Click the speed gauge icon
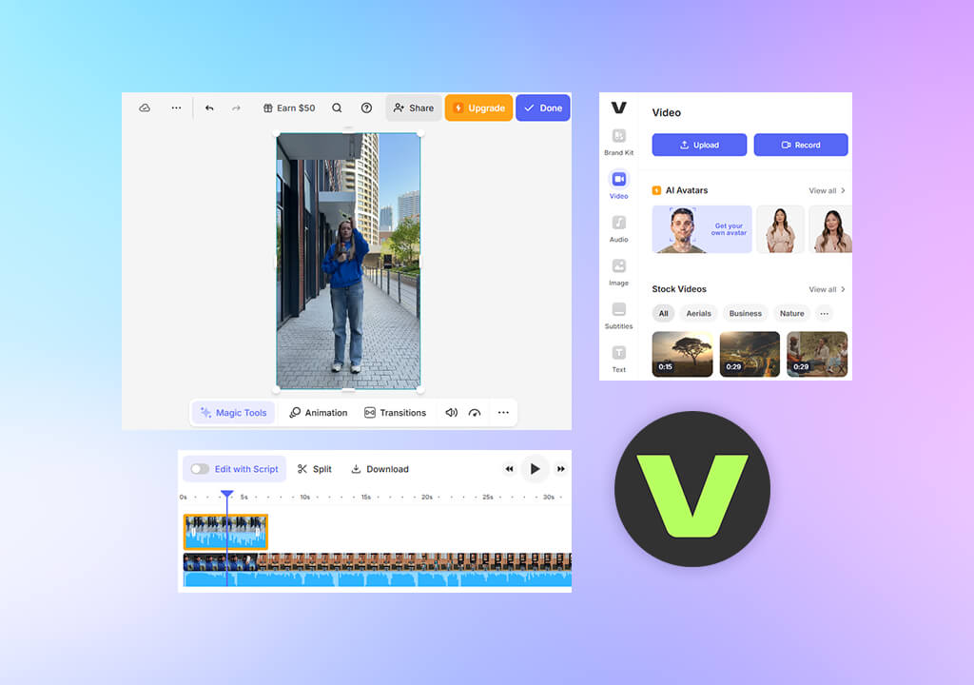 475,413
